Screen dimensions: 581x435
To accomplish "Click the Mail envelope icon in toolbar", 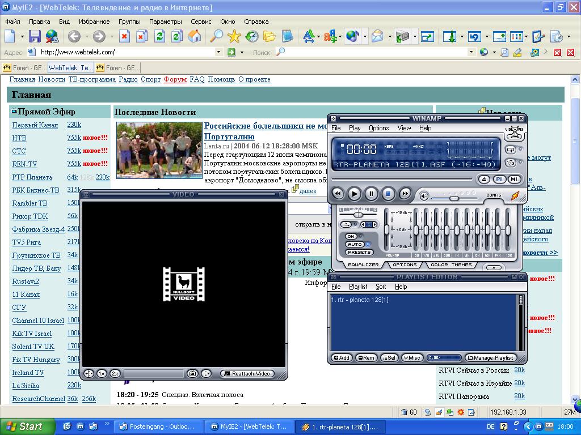I will point(377,36).
